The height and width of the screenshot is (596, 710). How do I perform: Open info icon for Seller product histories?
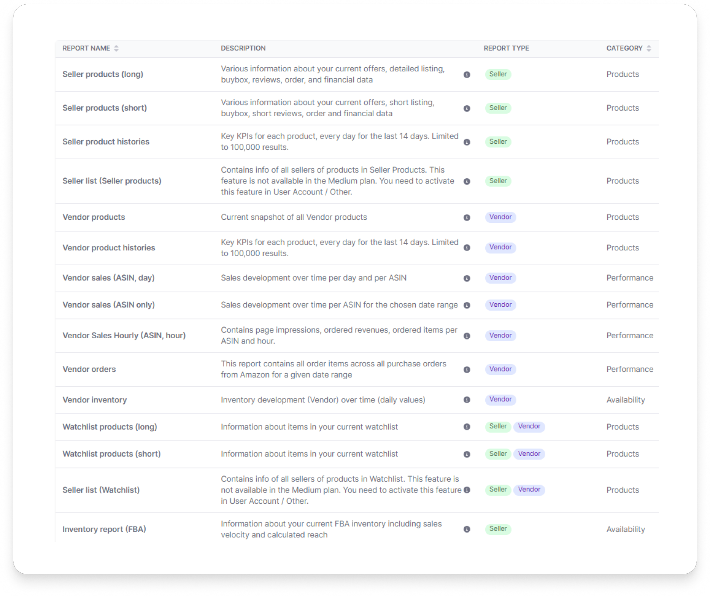pos(467,142)
